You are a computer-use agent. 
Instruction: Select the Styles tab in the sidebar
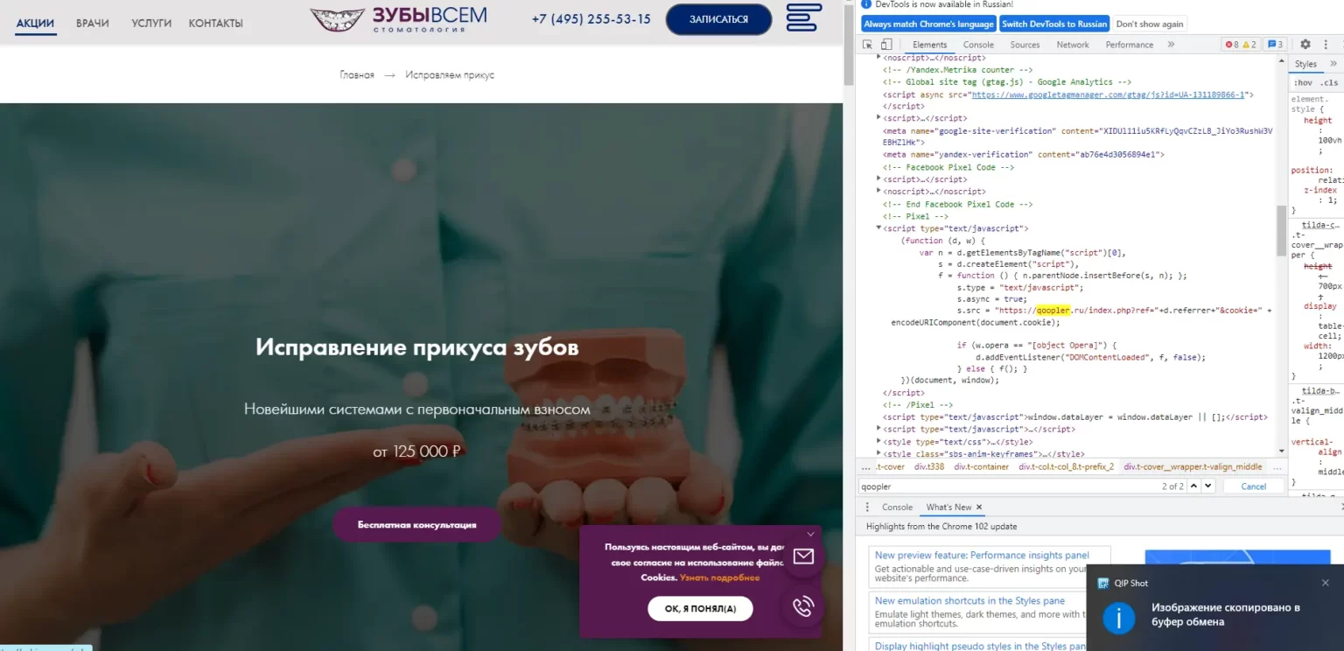(1305, 64)
